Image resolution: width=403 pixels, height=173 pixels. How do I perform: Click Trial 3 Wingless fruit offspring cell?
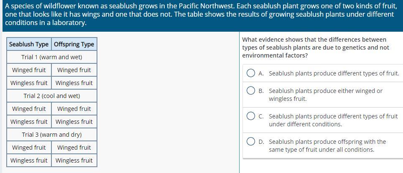pos(74,160)
